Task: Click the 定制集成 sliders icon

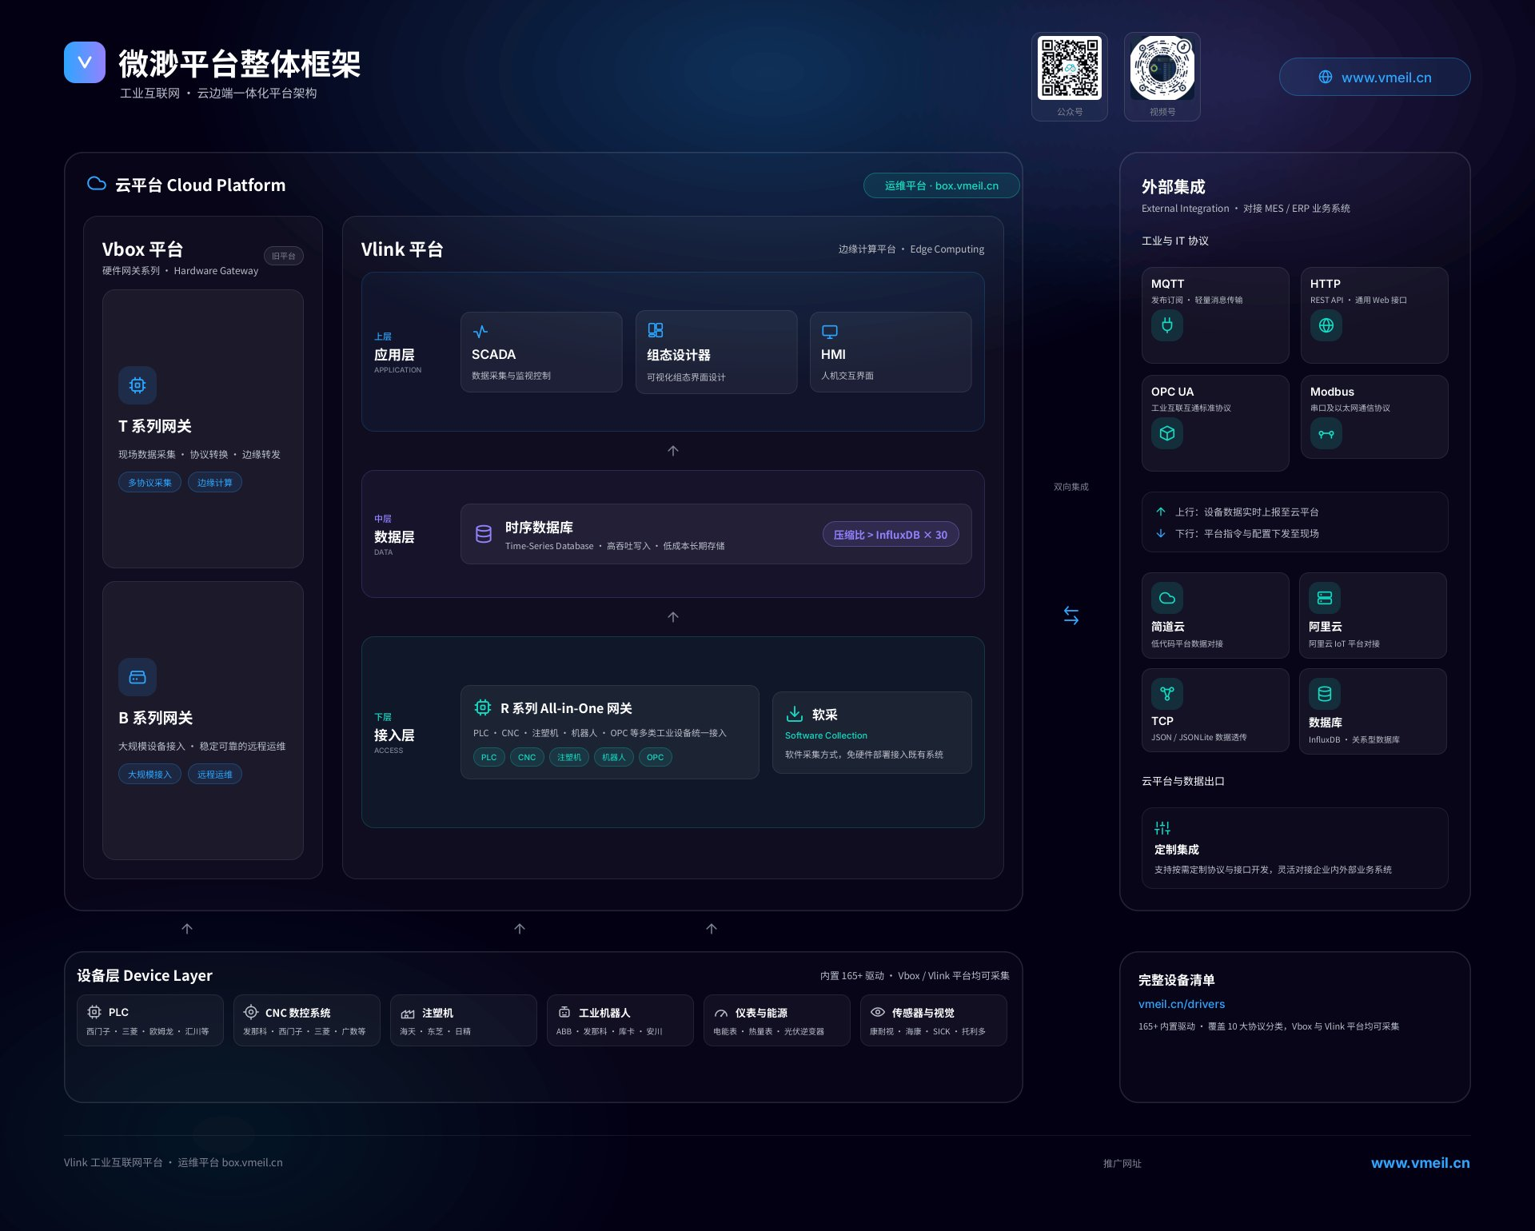Action: click(x=1162, y=828)
